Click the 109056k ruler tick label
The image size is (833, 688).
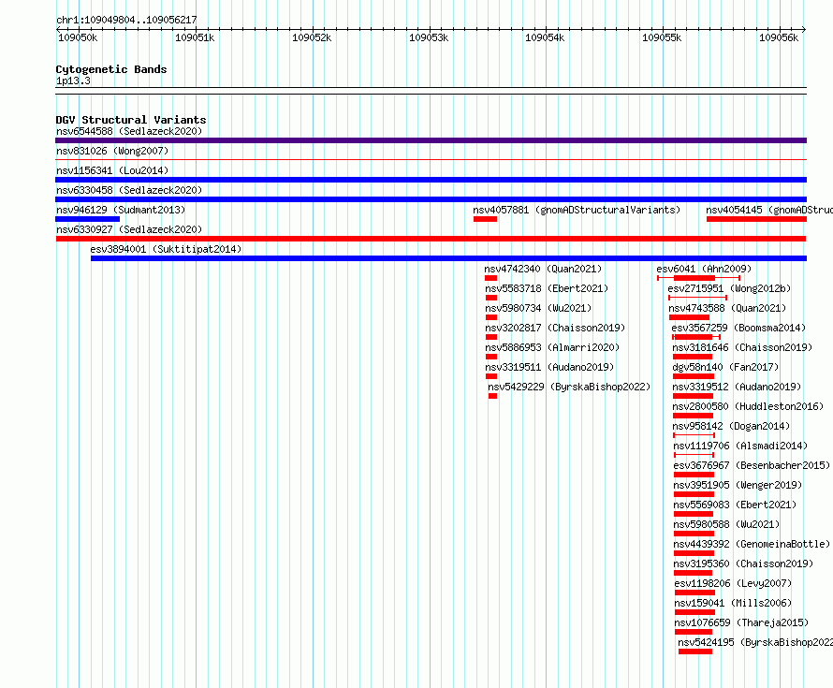pos(779,37)
